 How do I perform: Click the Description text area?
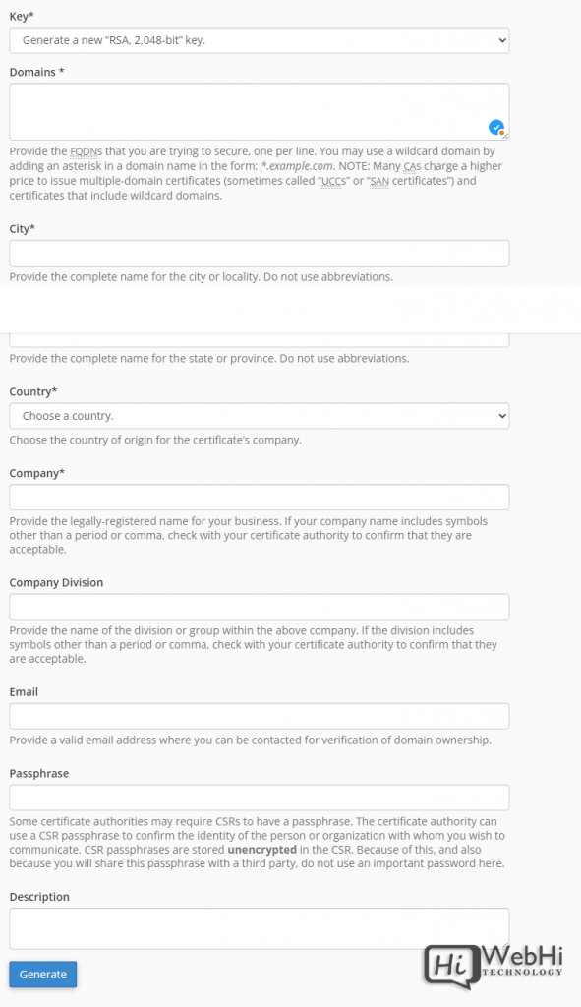tap(260, 928)
